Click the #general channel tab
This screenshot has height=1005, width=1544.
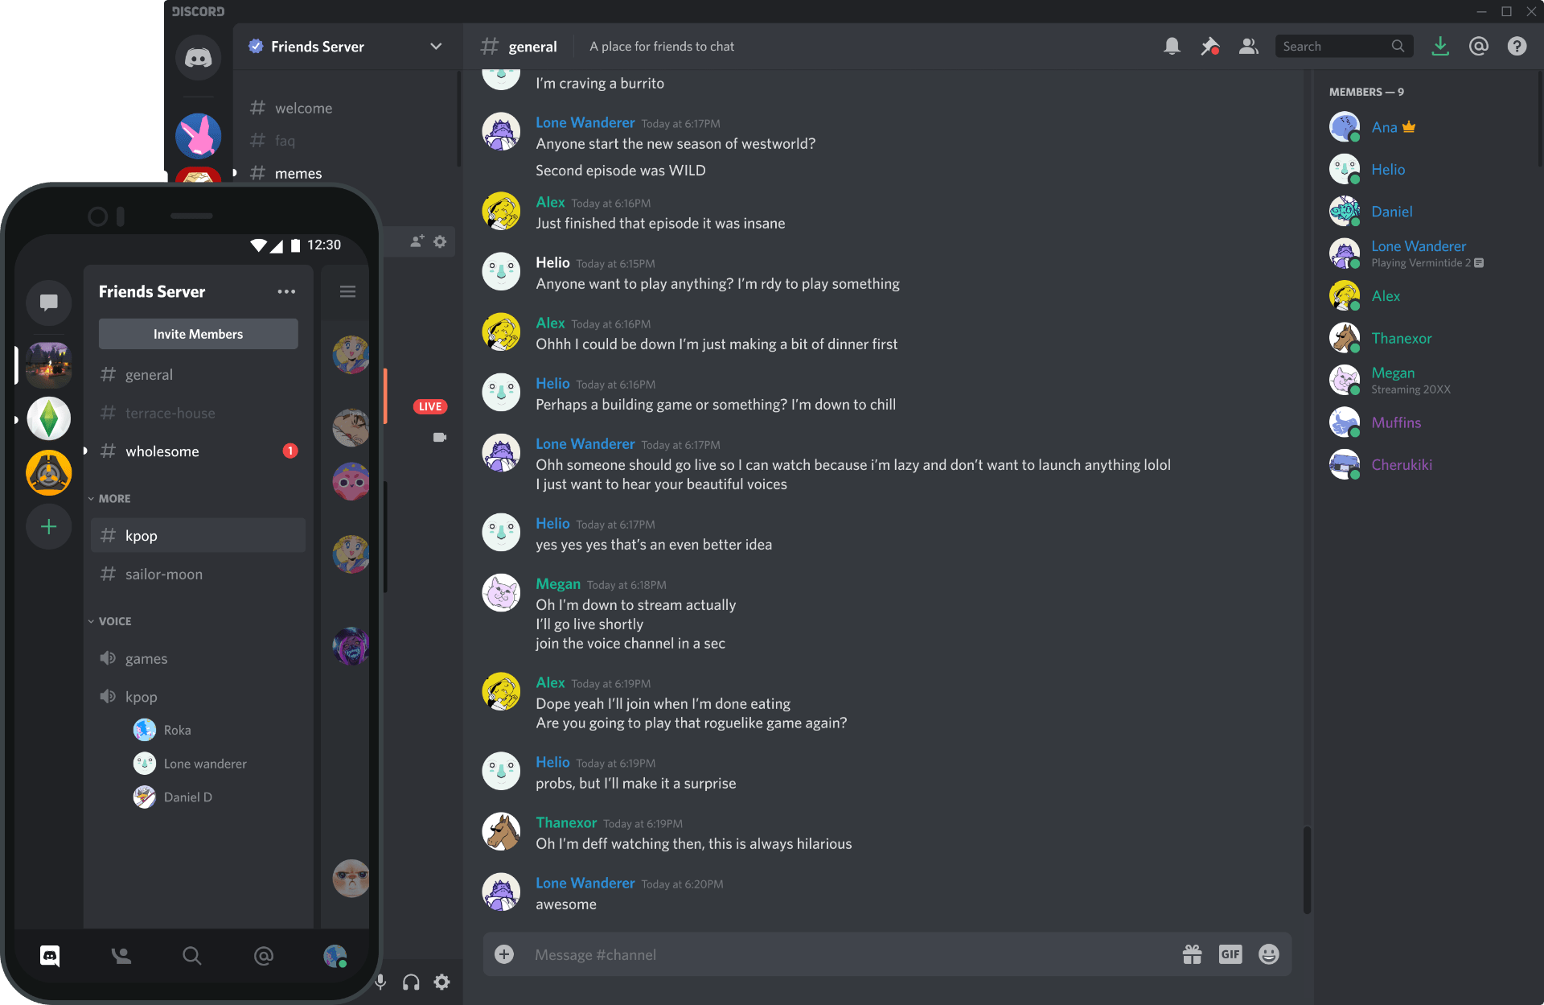(150, 373)
